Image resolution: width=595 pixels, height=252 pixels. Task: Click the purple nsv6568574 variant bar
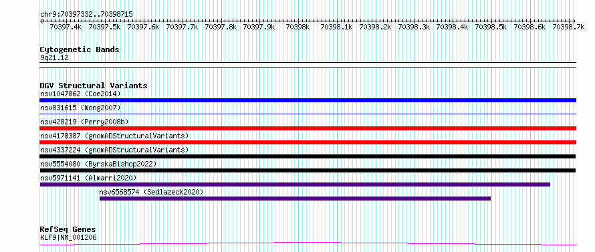coord(295,199)
